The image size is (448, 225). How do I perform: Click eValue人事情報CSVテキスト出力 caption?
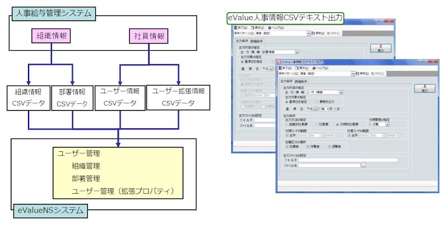click(x=285, y=18)
